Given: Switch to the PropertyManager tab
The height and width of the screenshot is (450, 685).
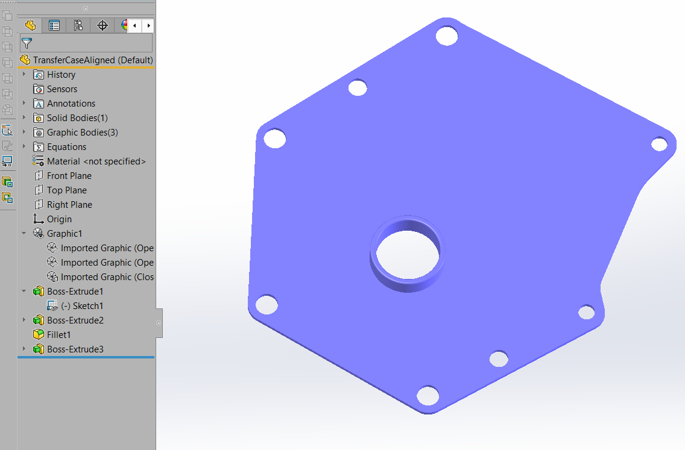Looking at the screenshot, I should (x=54, y=25).
